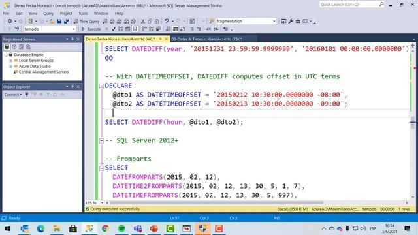Expand the Azure Data Studio node
The width and height of the screenshot is (418, 235).
point(10,66)
